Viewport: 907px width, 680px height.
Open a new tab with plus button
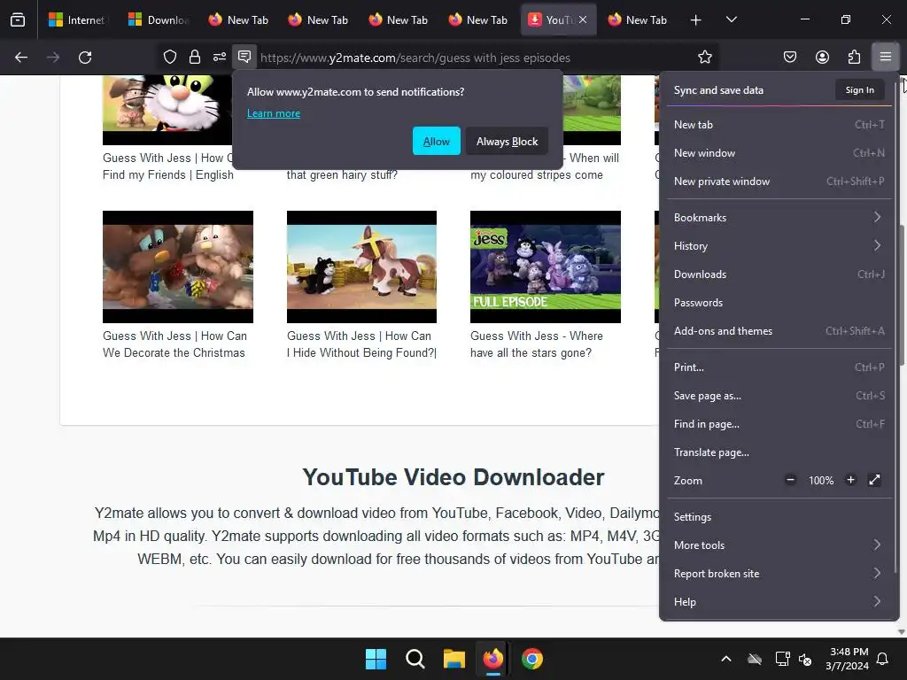click(x=695, y=20)
